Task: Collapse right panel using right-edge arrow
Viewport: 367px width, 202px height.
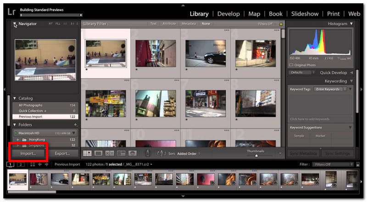Action: [x=361, y=89]
